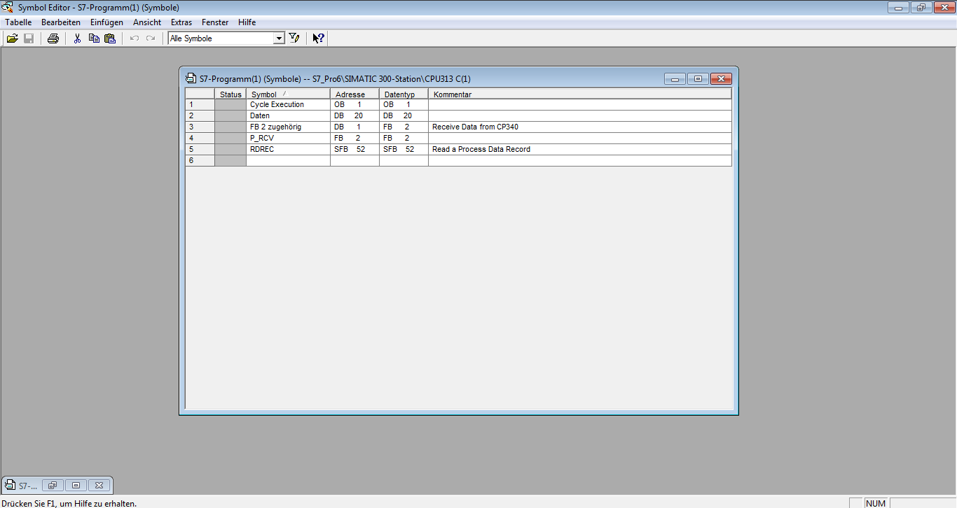Activate the context Help arrow icon
Image resolution: width=957 pixels, height=508 pixels.
tap(318, 38)
